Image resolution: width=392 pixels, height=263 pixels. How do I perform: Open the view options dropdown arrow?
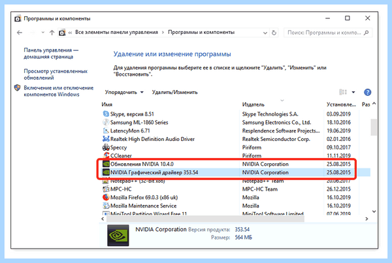tap(353, 92)
